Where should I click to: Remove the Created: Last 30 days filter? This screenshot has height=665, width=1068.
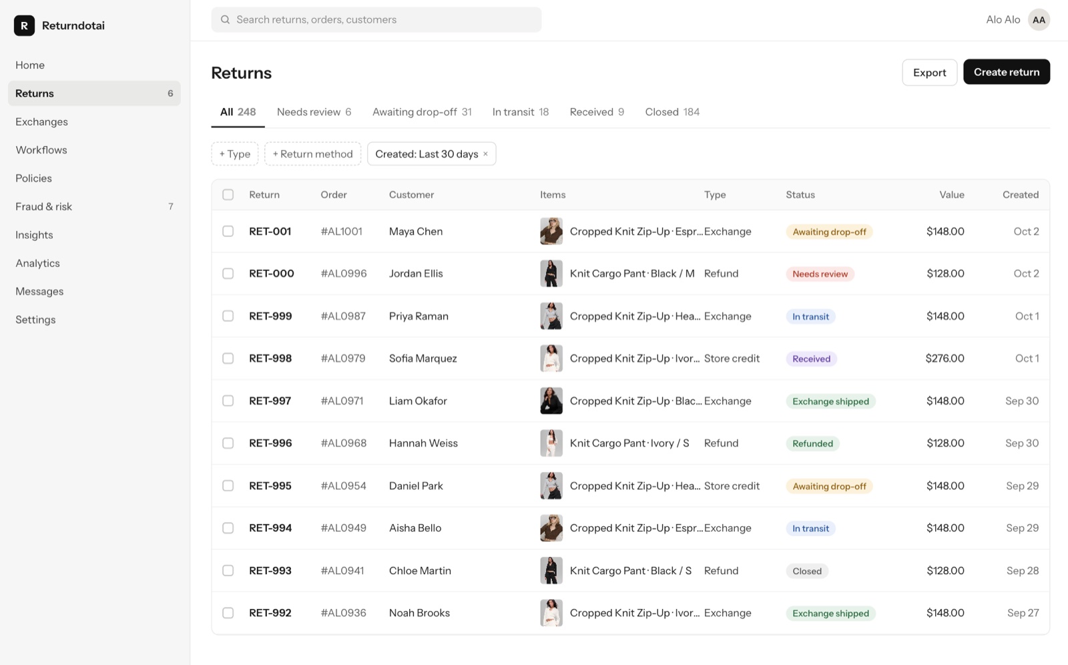click(x=486, y=154)
